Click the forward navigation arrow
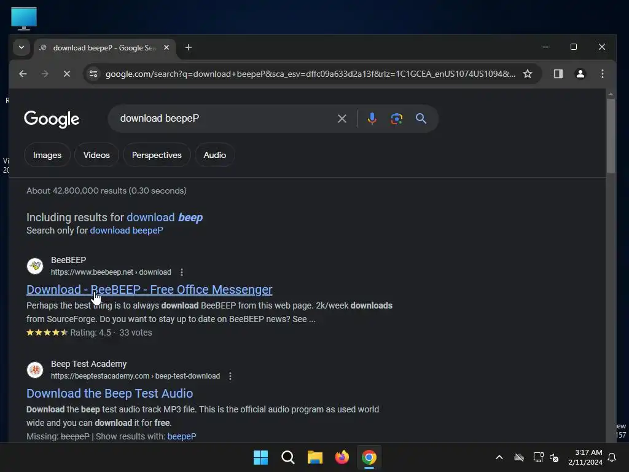 [x=45, y=74]
